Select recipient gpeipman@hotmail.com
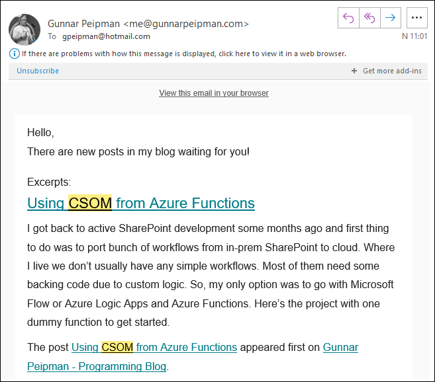 (x=106, y=36)
